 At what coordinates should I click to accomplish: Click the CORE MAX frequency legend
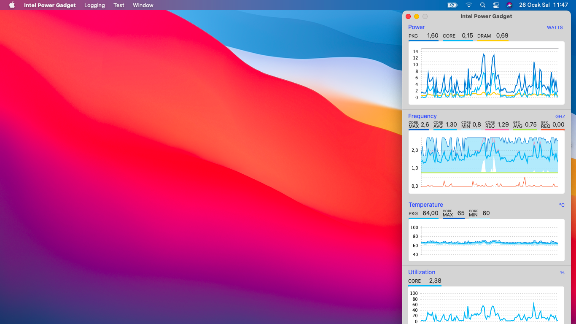pyautogui.click(x=419, y=125)
